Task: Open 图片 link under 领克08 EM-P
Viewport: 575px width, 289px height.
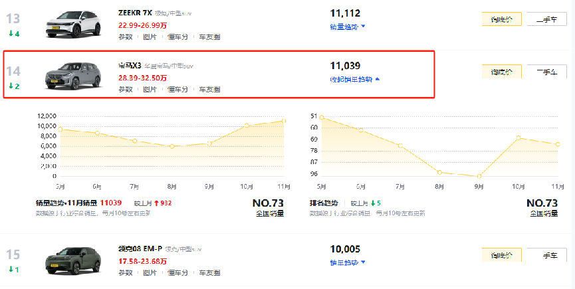Action: pyautogui.click(x=150, y=273)
